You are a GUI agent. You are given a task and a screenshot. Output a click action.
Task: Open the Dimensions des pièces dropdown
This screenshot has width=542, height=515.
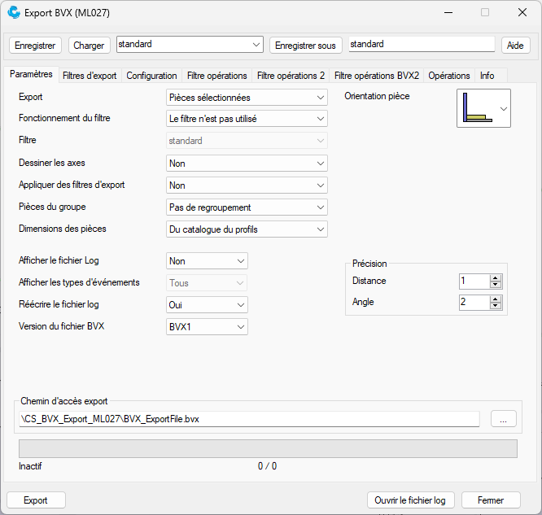(247, 229)
